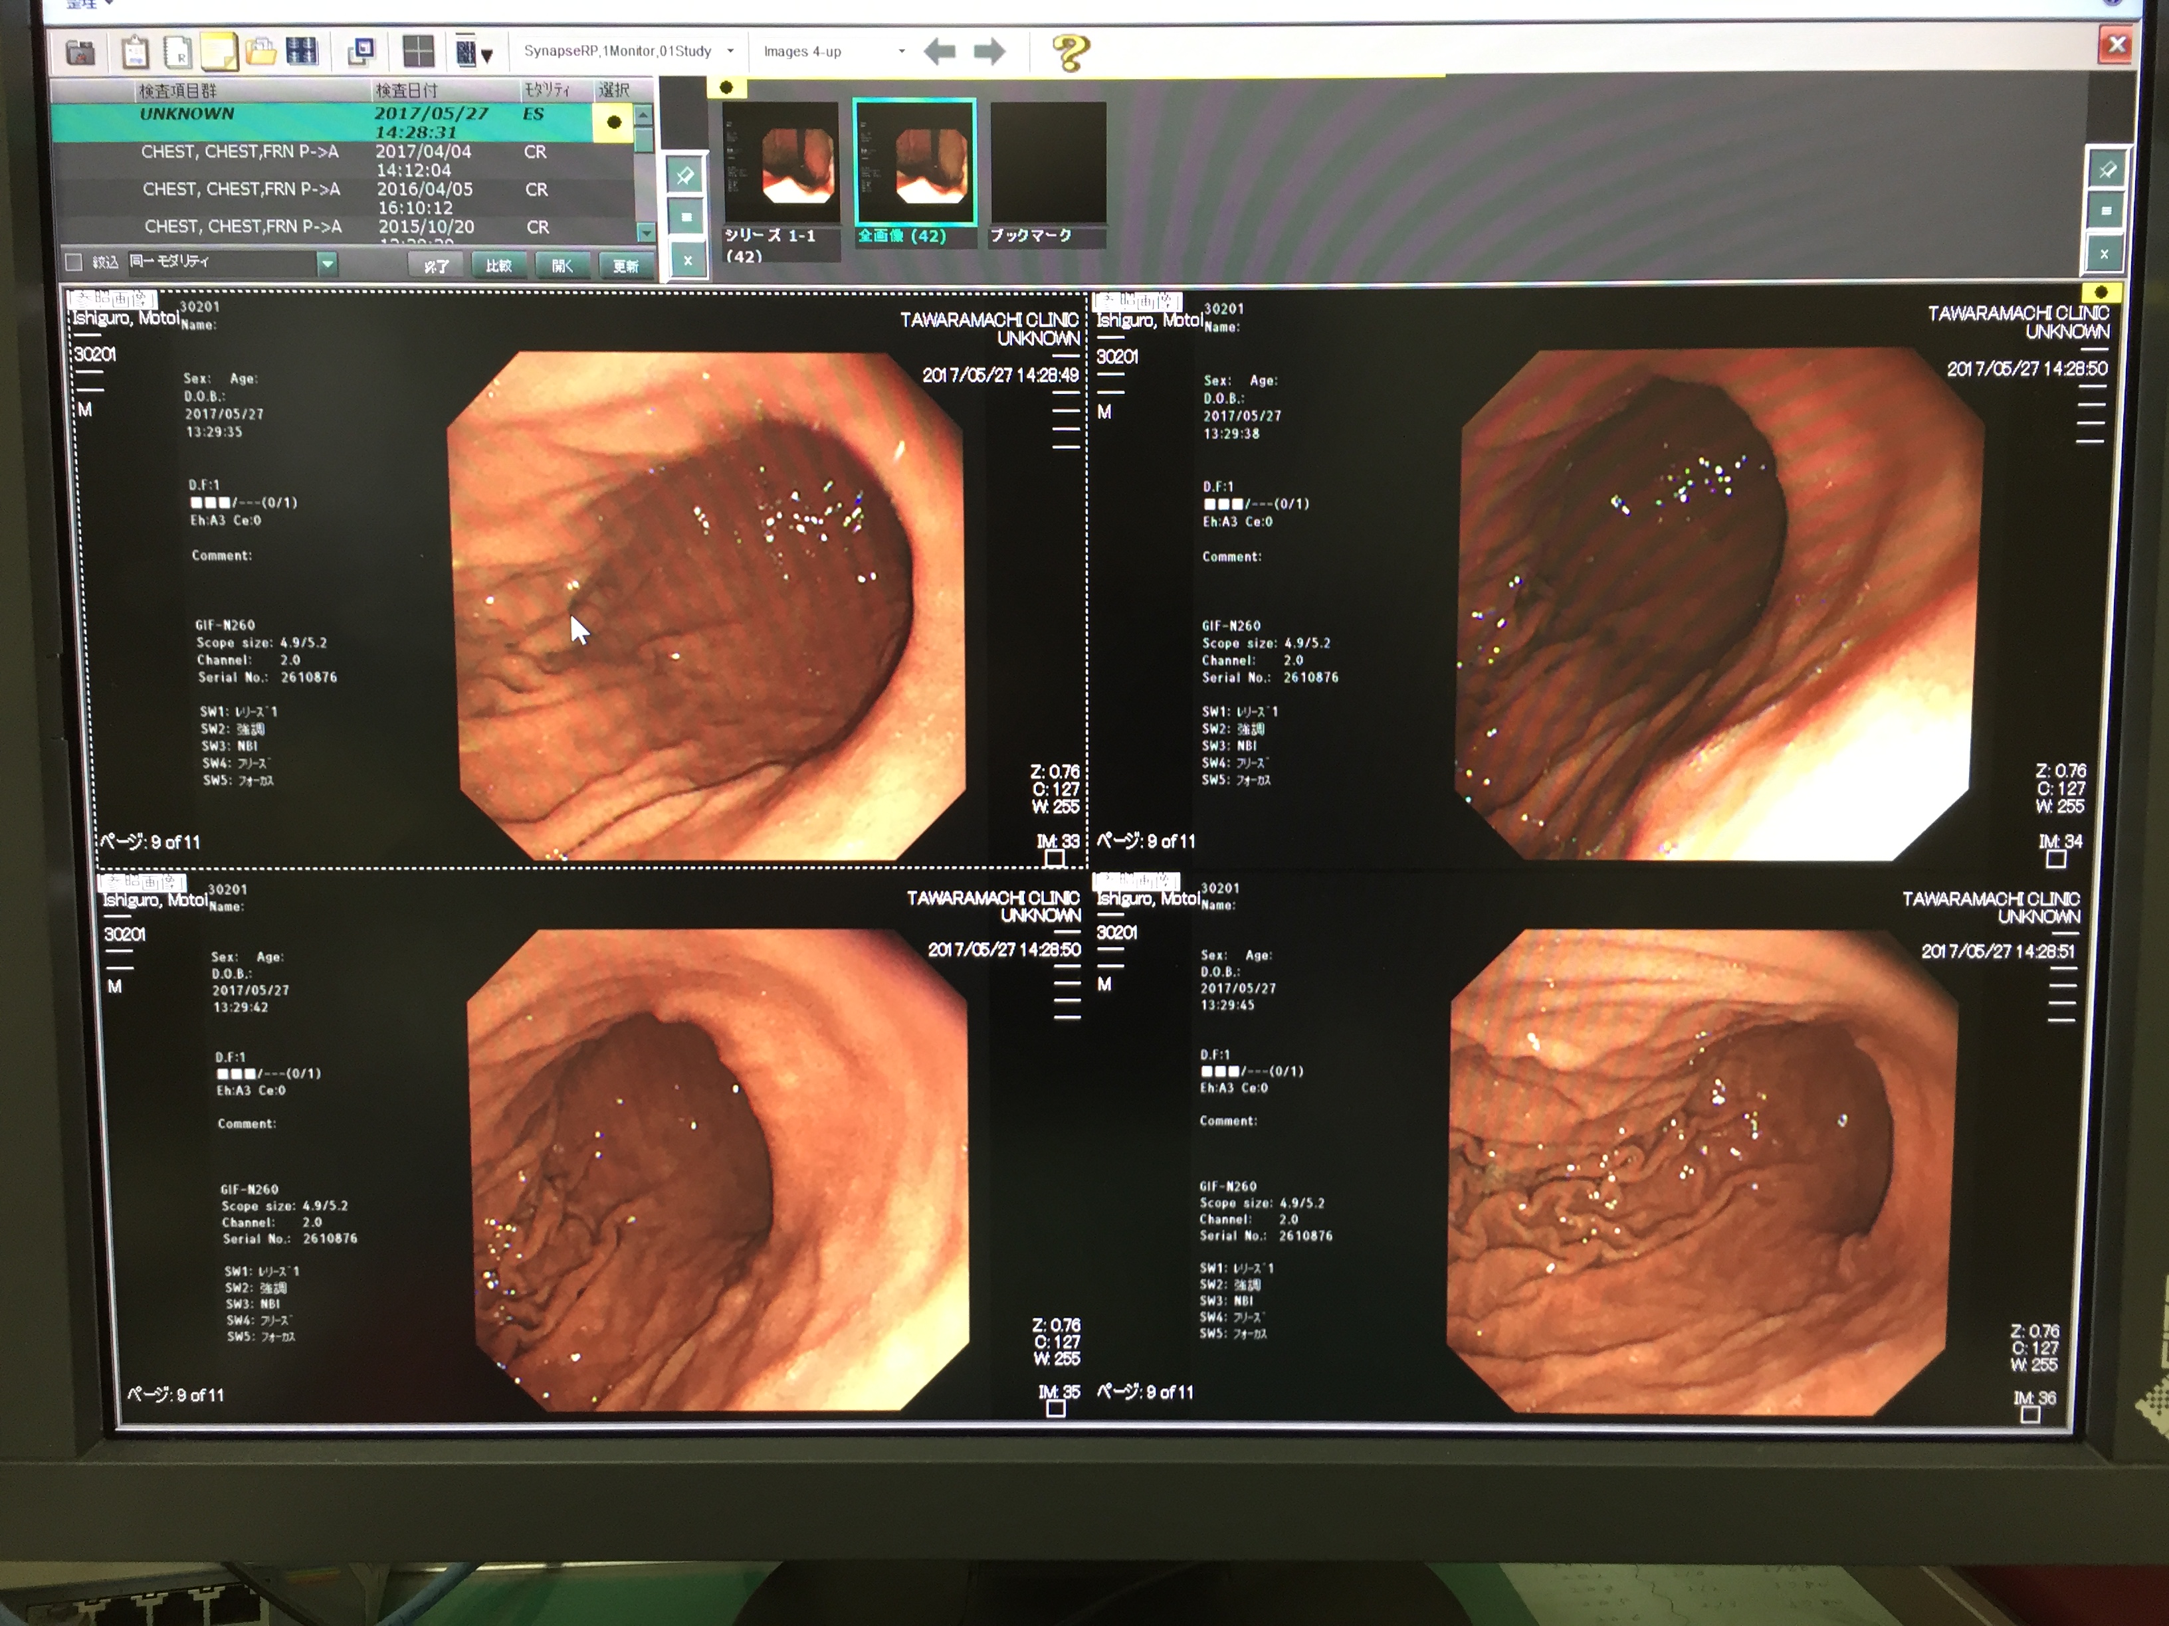Viewport: 2169px width, 1626px height.
Task: Open the yellow sticky note icon
Action: point(219,52)
